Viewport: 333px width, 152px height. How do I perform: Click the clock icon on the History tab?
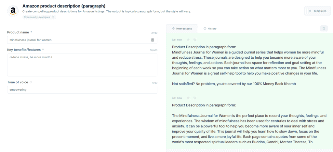tap(205, 29)
